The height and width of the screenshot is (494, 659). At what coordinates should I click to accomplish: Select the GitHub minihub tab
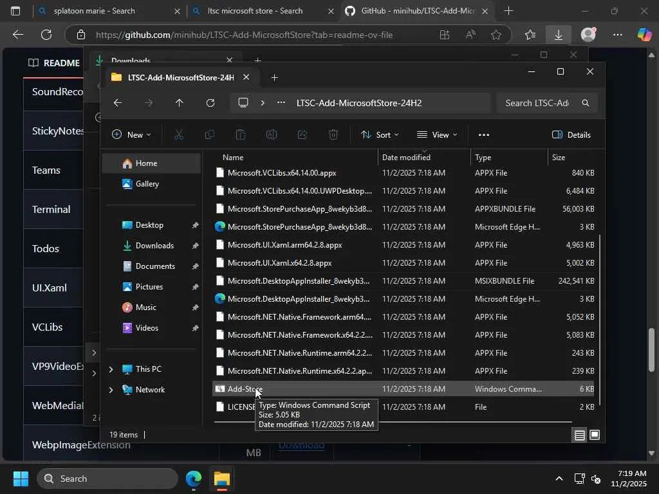416,11
